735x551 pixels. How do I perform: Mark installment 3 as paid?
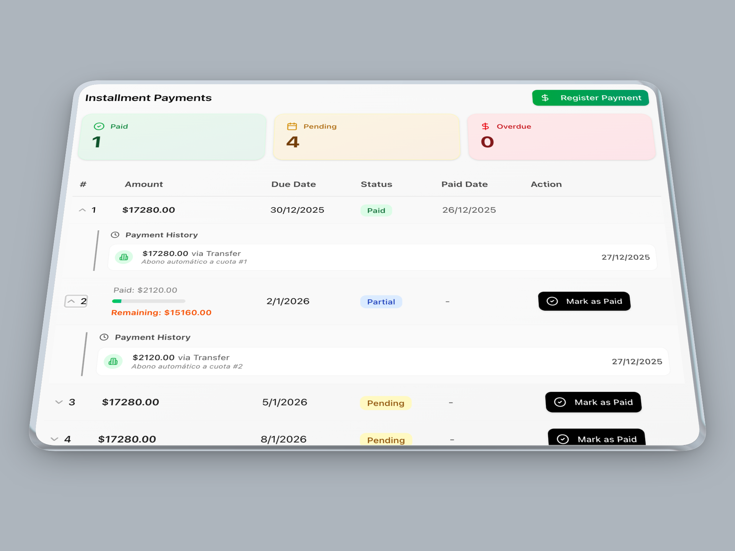(x=593, y=402)
